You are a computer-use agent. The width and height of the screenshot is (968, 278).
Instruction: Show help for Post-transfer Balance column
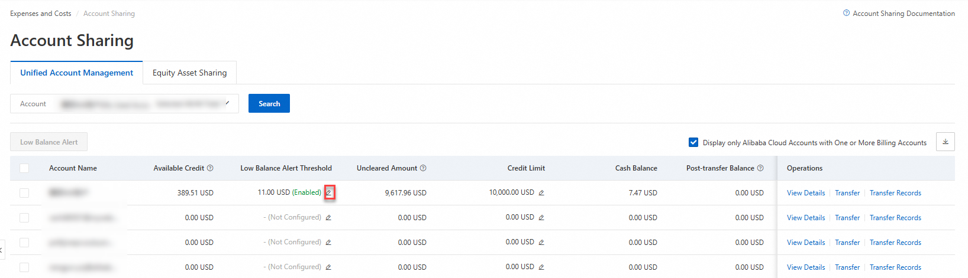760,168
